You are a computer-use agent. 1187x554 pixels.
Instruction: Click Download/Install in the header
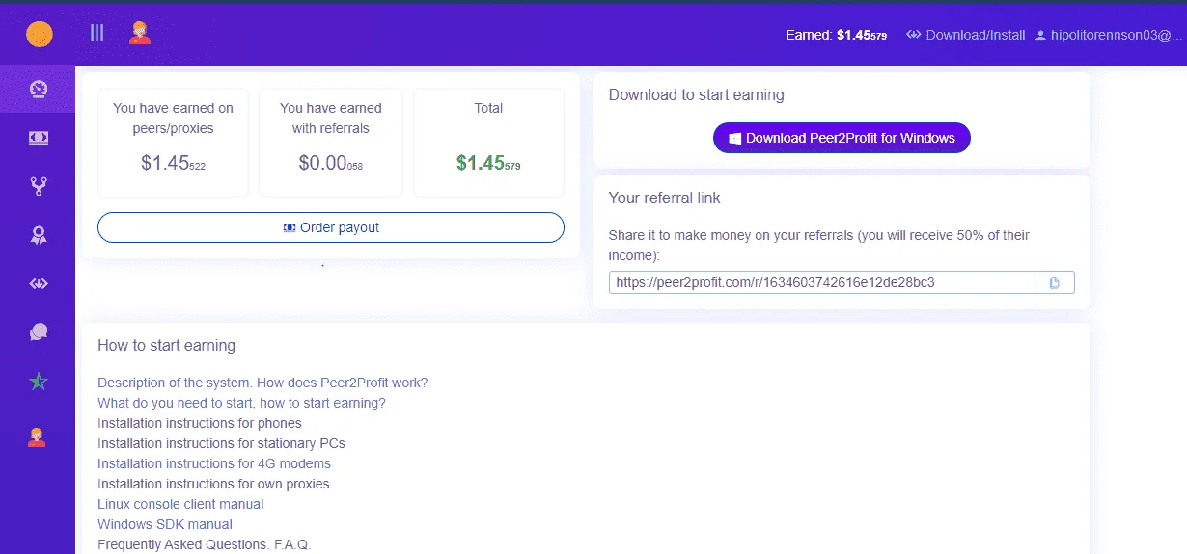click(x=966, y=35)
